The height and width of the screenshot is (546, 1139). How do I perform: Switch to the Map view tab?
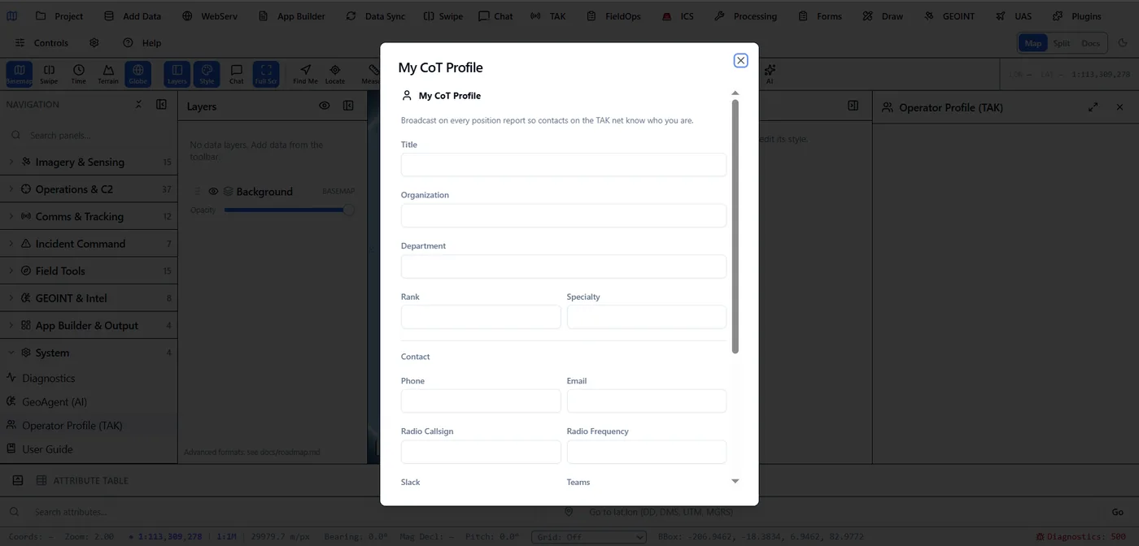coord(1033,43)
